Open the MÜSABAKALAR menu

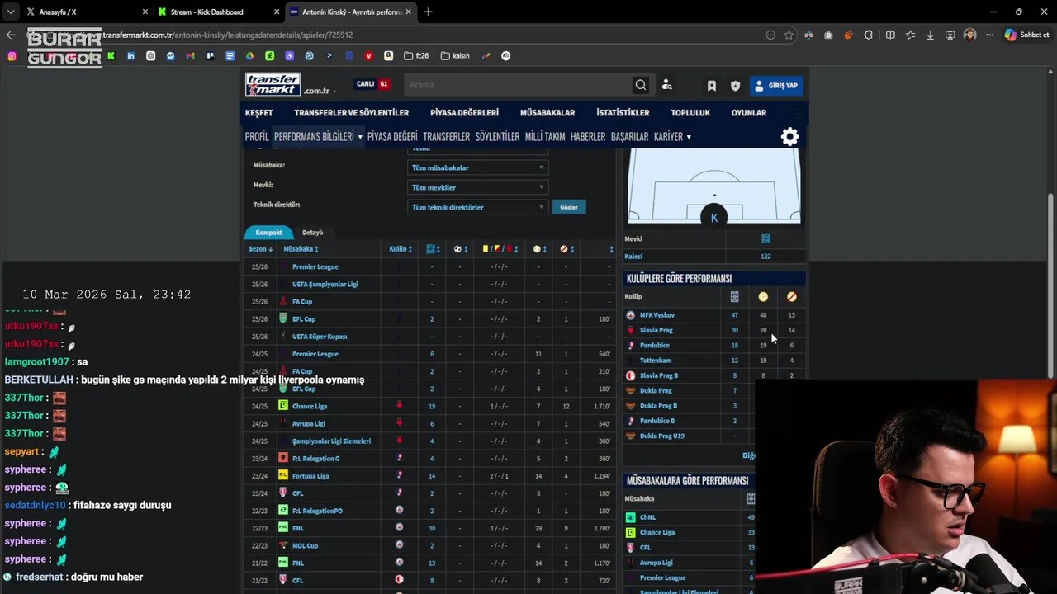point(547,113)
